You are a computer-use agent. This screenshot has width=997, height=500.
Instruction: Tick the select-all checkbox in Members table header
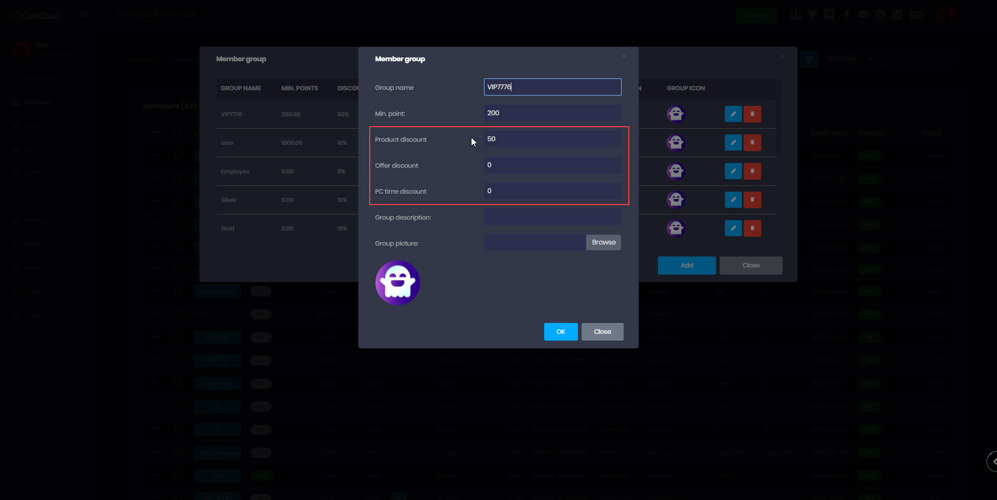point(177,131)
